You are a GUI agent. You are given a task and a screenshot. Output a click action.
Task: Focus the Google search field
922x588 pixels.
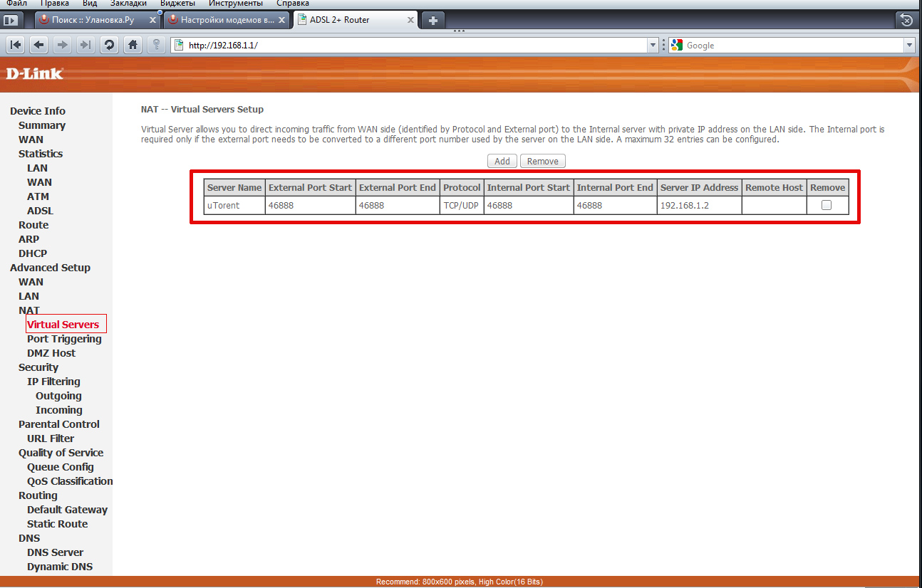click(x=793, y=46)
